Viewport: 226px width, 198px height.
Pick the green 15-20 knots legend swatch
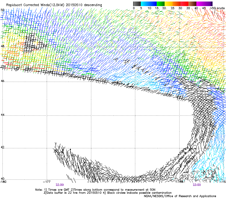point(161,4)
